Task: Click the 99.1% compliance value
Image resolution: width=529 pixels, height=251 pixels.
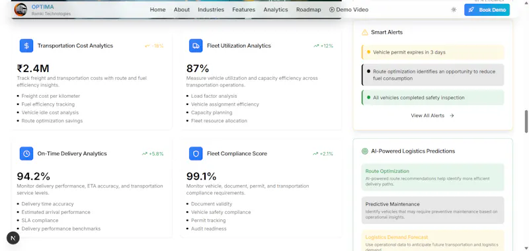Action: click(202, 176)
